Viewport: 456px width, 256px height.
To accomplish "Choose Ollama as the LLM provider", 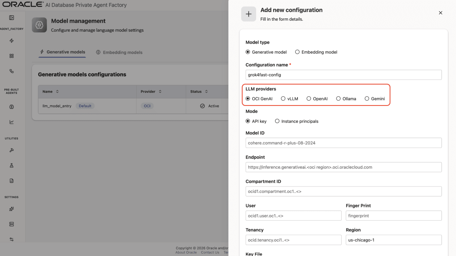I will tap(338, 99).
